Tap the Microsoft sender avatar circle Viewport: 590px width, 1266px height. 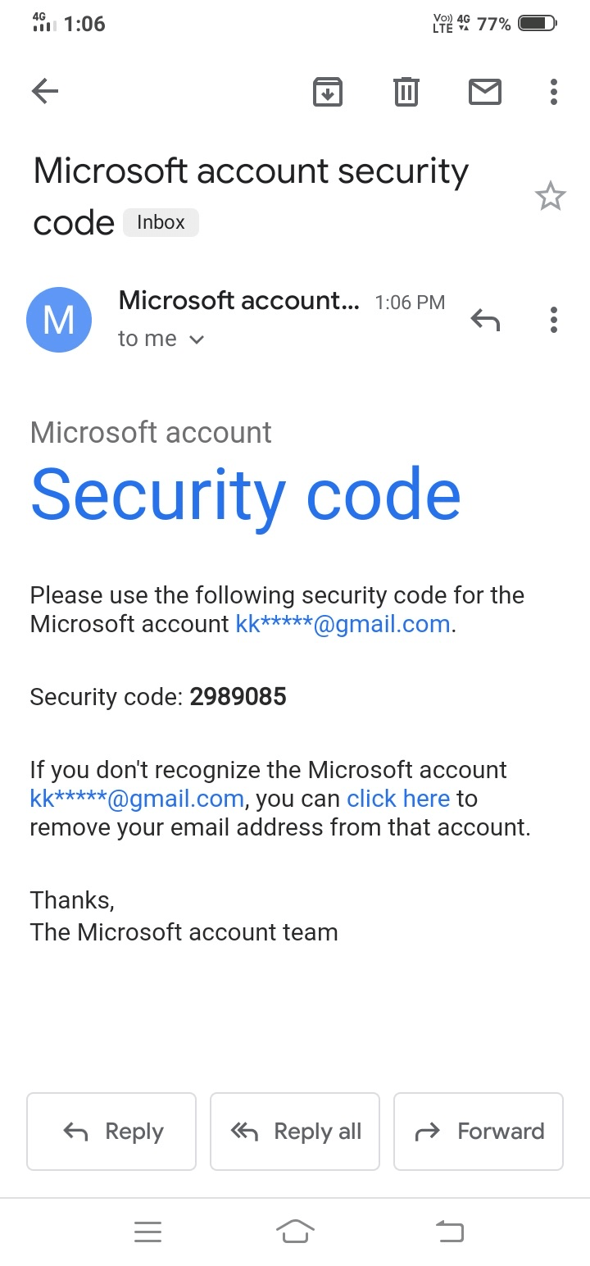[x=59, y=320]
